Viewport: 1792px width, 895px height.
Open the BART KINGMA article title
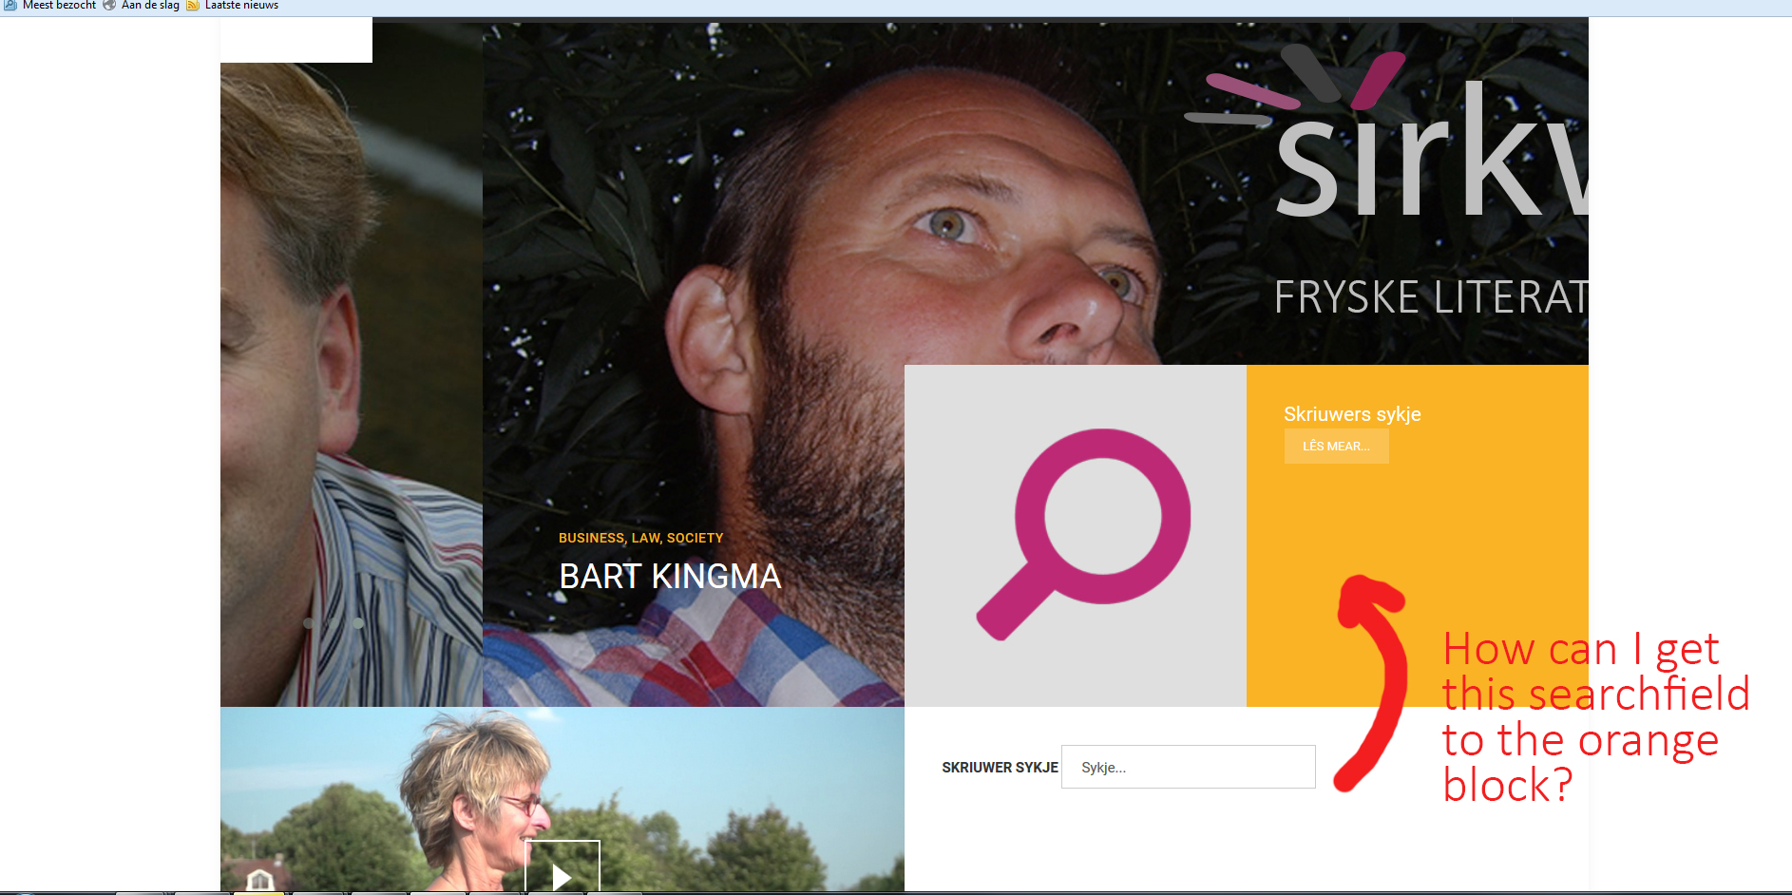pos(670,577)
